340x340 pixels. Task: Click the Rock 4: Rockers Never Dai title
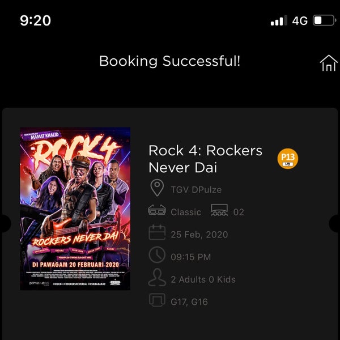click(205, 159)
